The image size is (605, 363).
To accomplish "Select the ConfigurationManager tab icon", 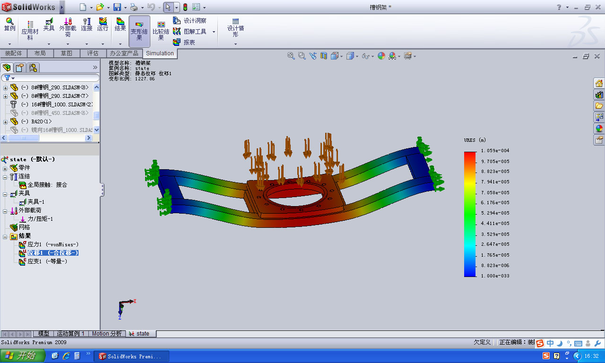I will click(x=33, y=67).
